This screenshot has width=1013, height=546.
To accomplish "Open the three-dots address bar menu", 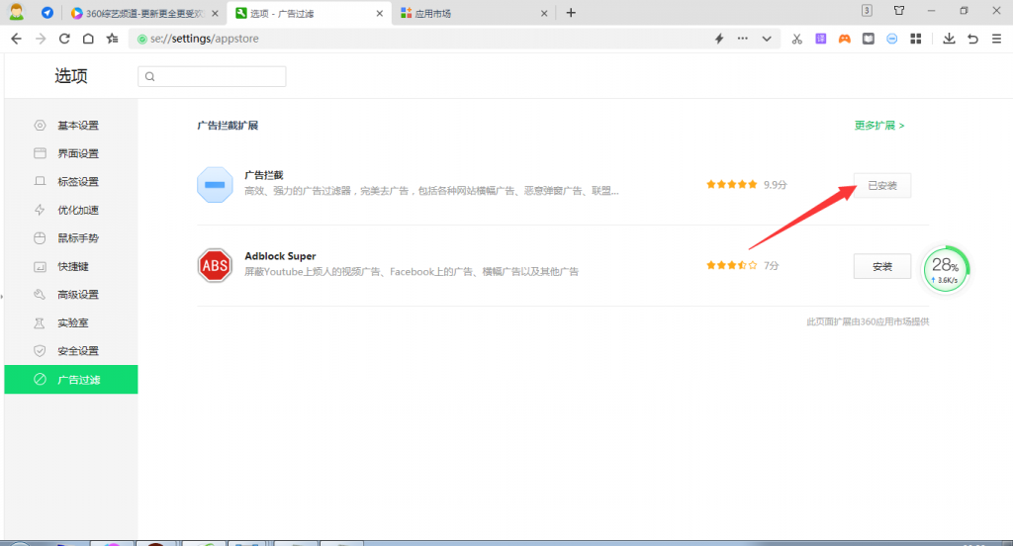I will tap(742, 39).
